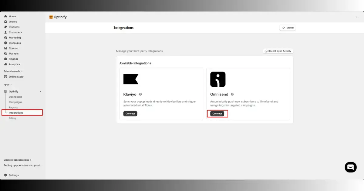This screenshot has height=191, width=364.
Task: Open Discounts page from sidebar
Action: tap(15, 43)
